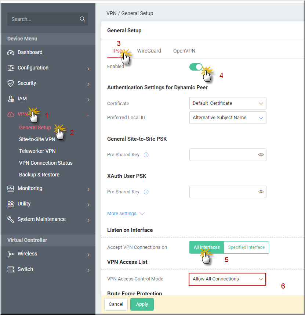Switch to the OpenVPN tab
Viewport: 305px width, 315px height.
(x=184, y=51)
